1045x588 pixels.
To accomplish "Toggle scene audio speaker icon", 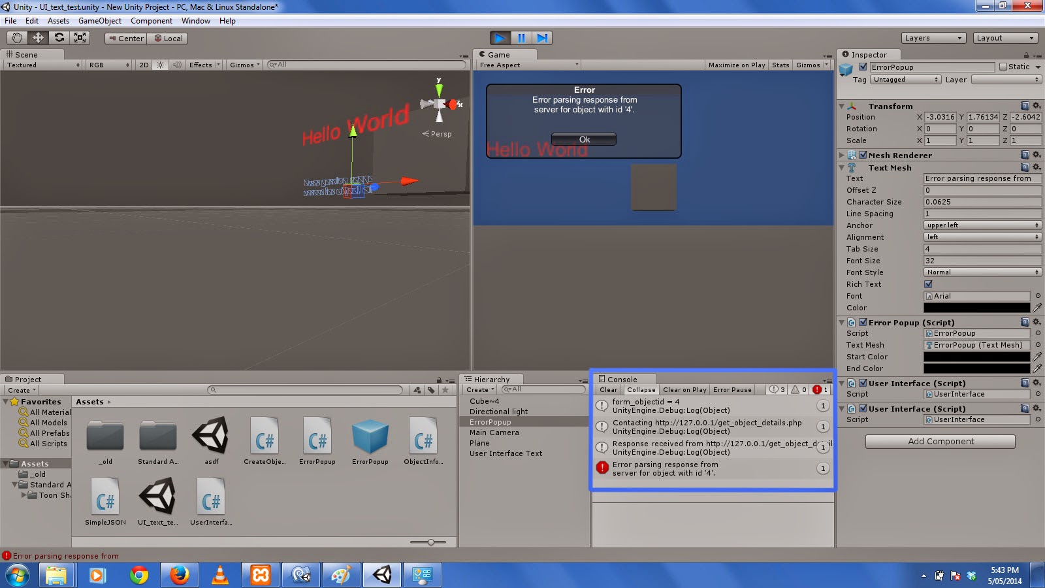I will pyautogui.click(x=176, y=65).
